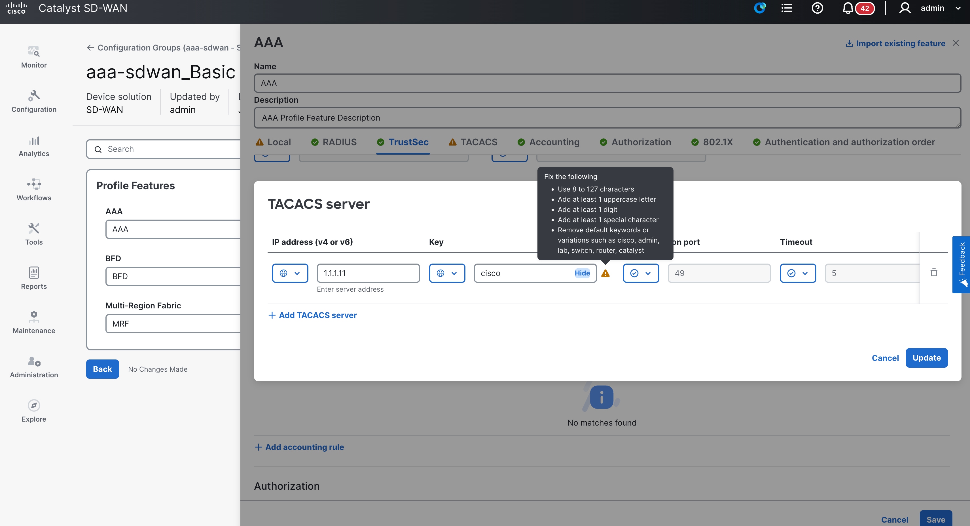This screenshot has width=970, height=526.
Task: Toggle key visibility with Hide
Action: click(x=582, y=273)
